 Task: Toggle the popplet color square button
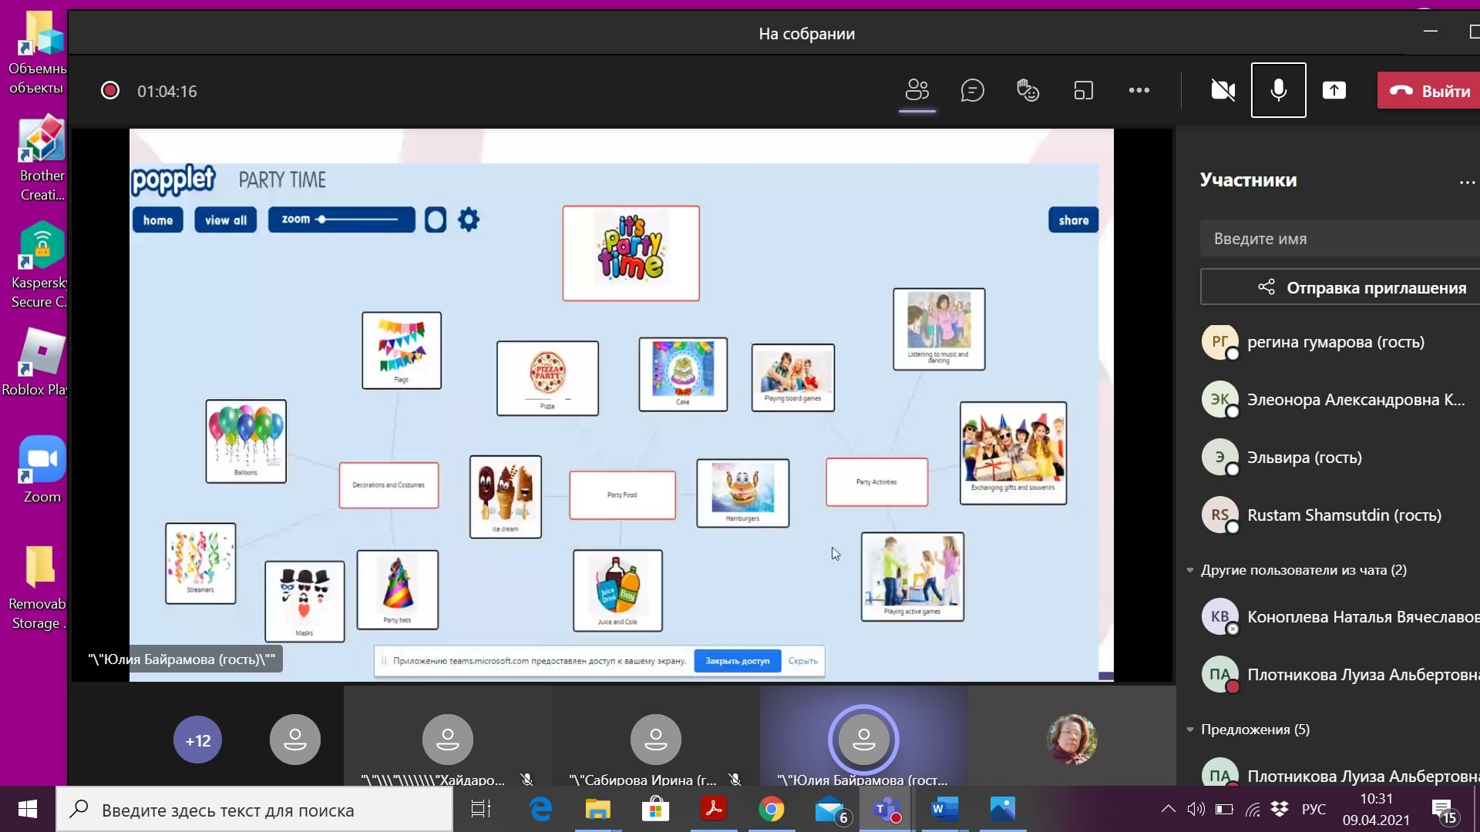[435, 220]
